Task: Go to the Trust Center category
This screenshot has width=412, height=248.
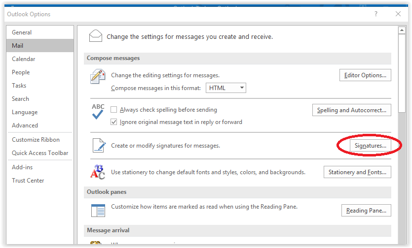Action: (x=28, y=181)
